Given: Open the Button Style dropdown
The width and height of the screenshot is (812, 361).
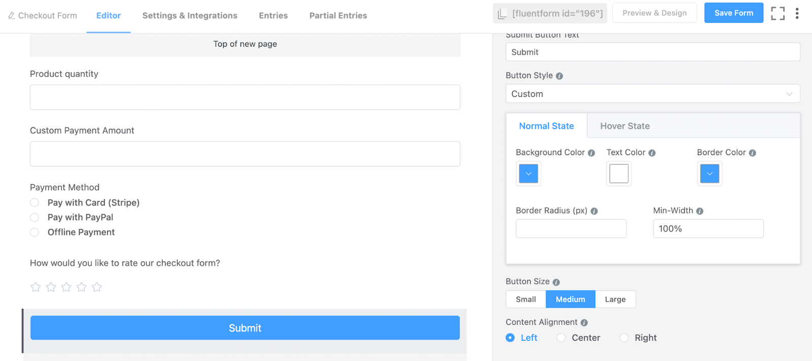Looking at the screenshot, I should pyautogui.click(x=653, y=94).
